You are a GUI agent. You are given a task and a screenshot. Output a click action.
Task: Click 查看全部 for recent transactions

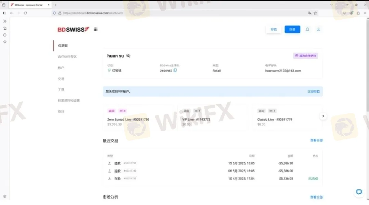coord(316,140)
